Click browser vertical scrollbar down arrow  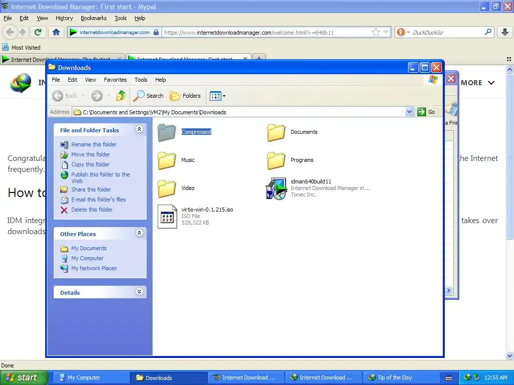coord(509,355)
